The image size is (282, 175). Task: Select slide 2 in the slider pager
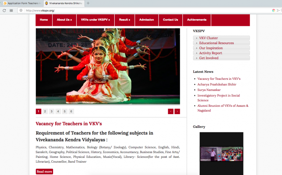pos(45,112)
